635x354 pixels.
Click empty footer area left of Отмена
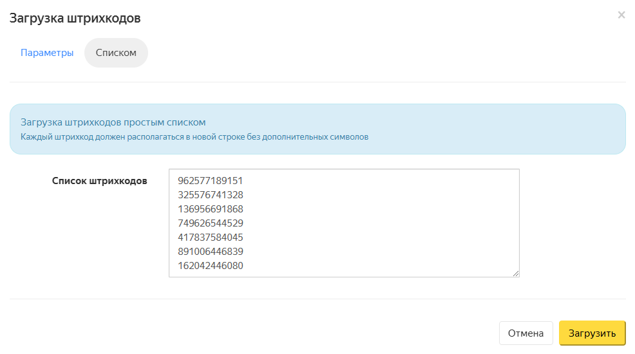pyautogui.click(x=258, y=333)
